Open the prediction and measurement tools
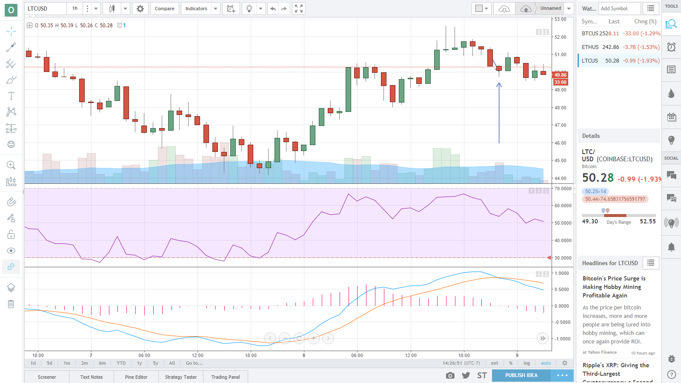 [11, 128]
